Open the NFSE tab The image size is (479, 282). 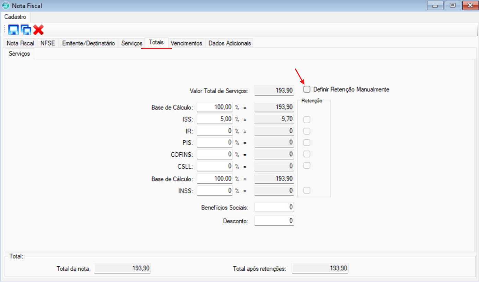(x=48, y=43)
